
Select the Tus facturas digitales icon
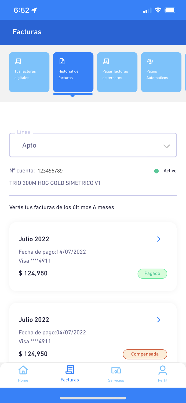pos(18,61)
